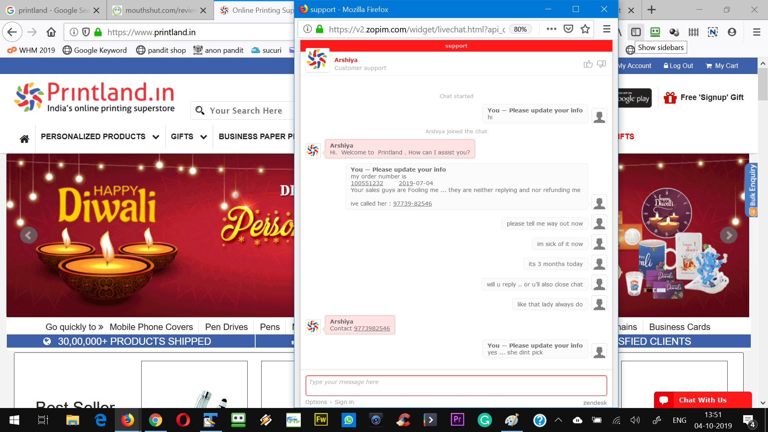Show hidden system tray icons

click(558, 420)
